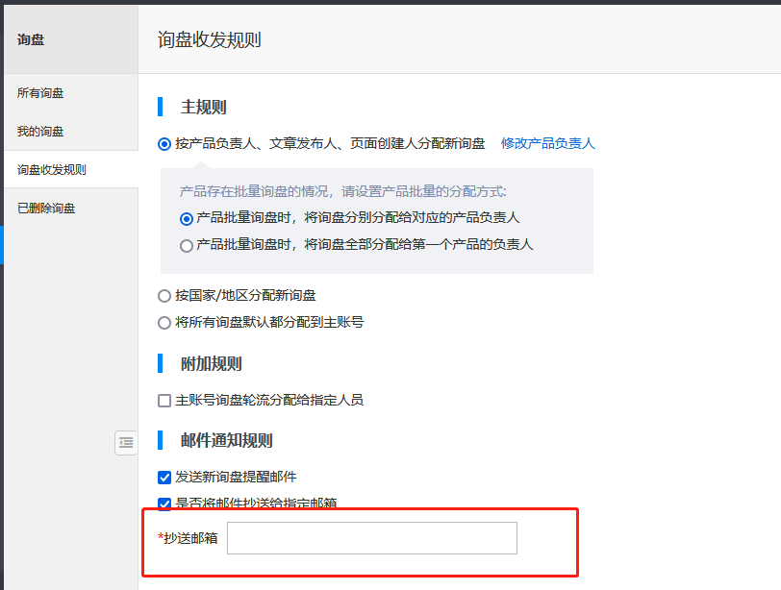Viewport: 781px width, 590px height.
Task: Collapse the left sidebar using the menu icon
Action: 126,443
